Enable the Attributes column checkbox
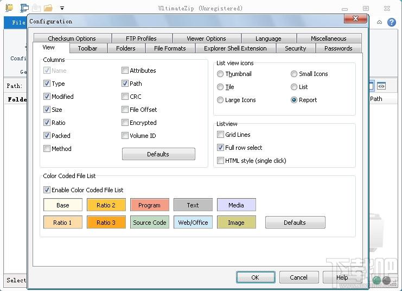This screenshot has width=402, height=291. tap(125, 71)
